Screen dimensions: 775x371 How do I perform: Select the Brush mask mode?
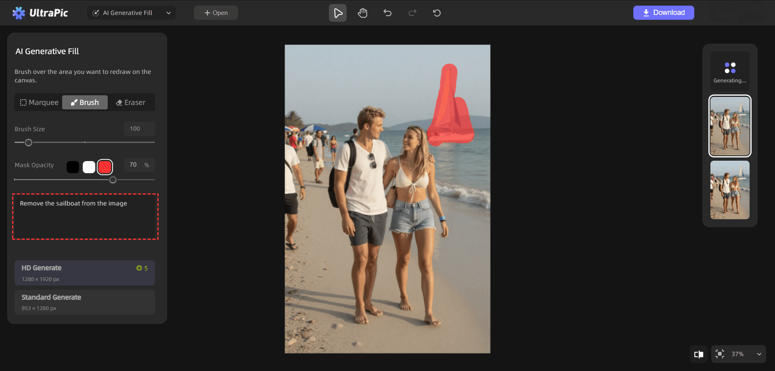85,103
